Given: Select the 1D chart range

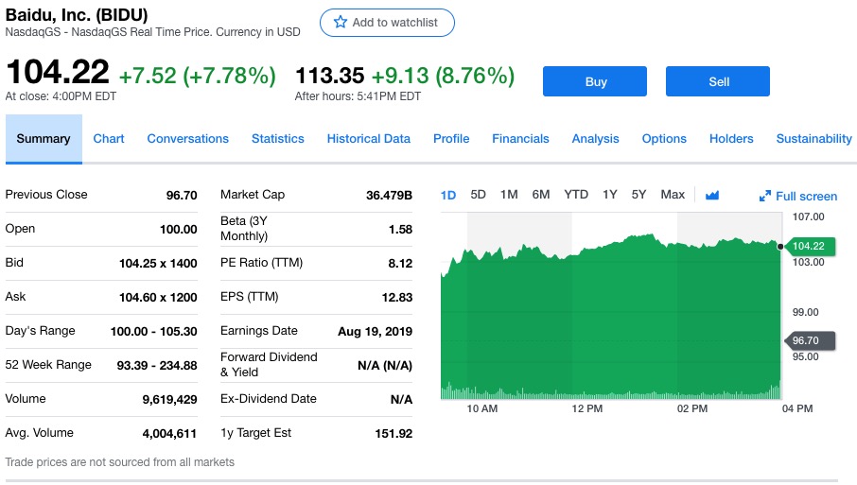Looking at the screenshot, I should tap(448, 195).
